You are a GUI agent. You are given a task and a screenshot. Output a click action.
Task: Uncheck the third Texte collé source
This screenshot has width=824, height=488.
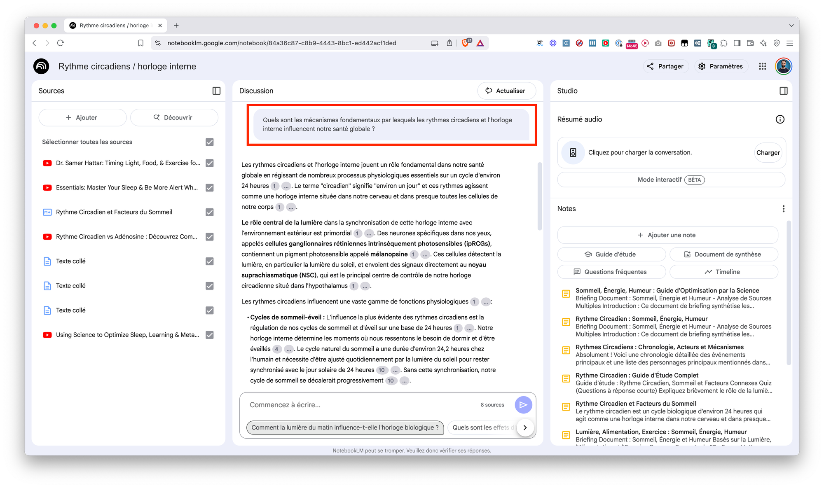(x=210, y=310)
